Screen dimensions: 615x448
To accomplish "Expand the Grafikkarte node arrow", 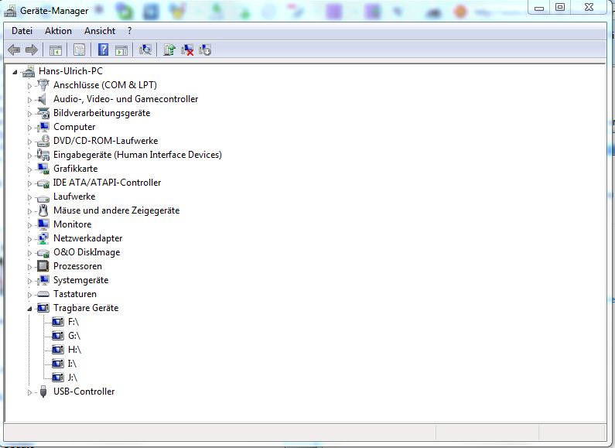I will (29, 169).
